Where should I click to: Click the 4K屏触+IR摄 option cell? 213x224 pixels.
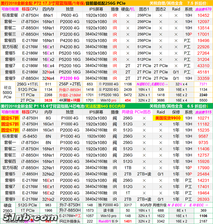click(69, 100)
